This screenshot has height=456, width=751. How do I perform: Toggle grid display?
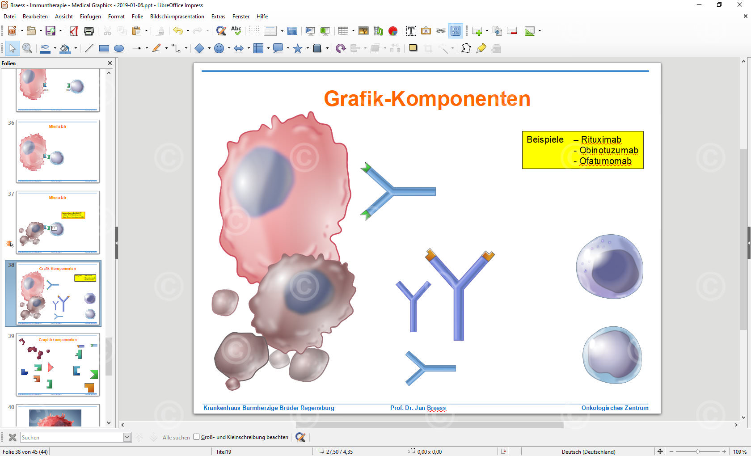[254, 31]
